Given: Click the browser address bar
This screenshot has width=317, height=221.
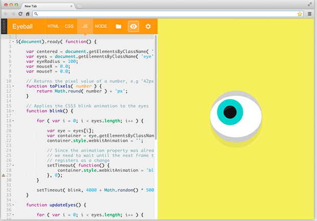Looking at the screenshot, I should [x=168, y=14].
